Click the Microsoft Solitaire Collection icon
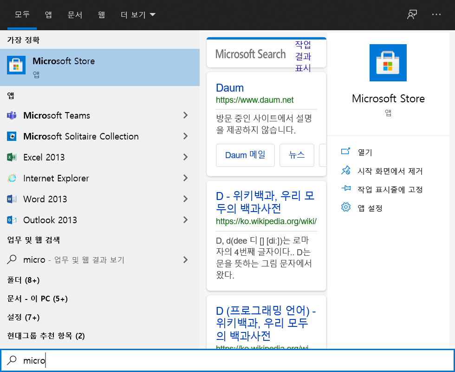The image size is (455, 372). (x=12, y=136)
